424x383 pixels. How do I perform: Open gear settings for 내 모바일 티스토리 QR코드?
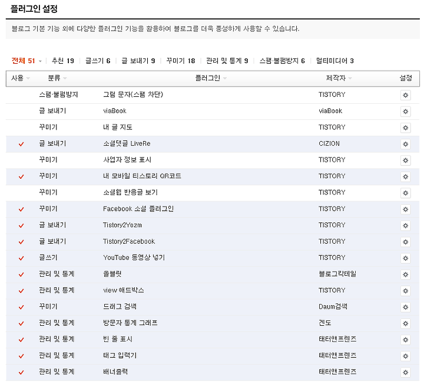tap(405, 176)
